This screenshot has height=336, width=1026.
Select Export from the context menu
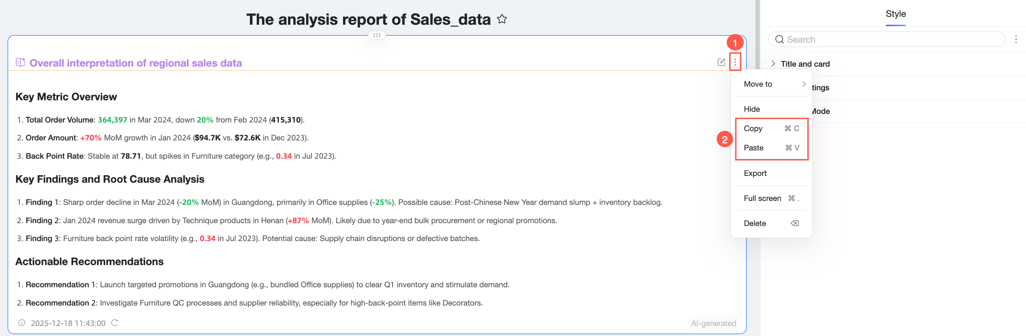(755, 173)
